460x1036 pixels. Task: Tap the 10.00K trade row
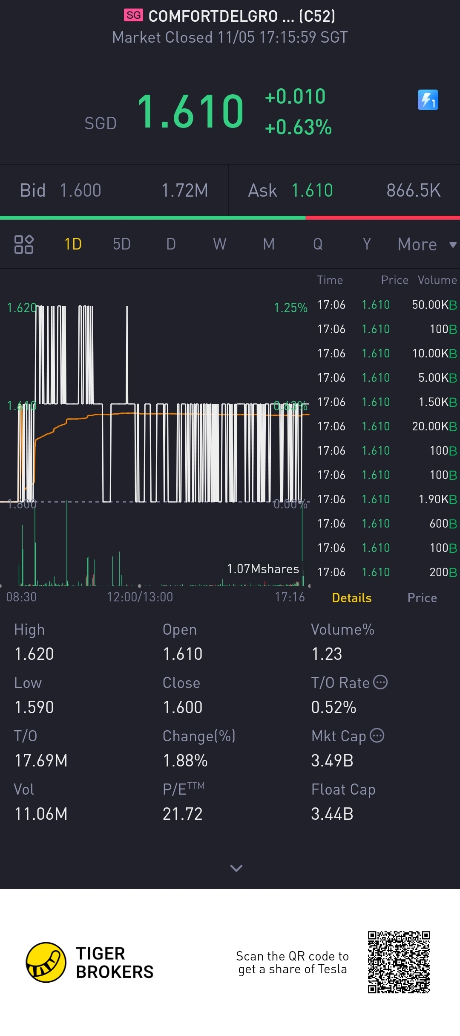(x=387, y=354)
